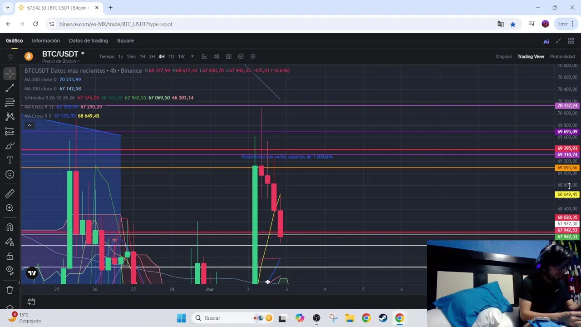Collapse the indicator legend chevron
The height and width of the screenshot is (327, 581).
coord(29,125)
